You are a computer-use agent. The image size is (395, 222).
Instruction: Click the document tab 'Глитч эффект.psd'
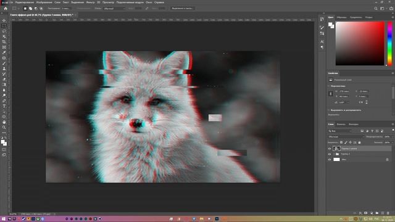[x=41, y=15]
